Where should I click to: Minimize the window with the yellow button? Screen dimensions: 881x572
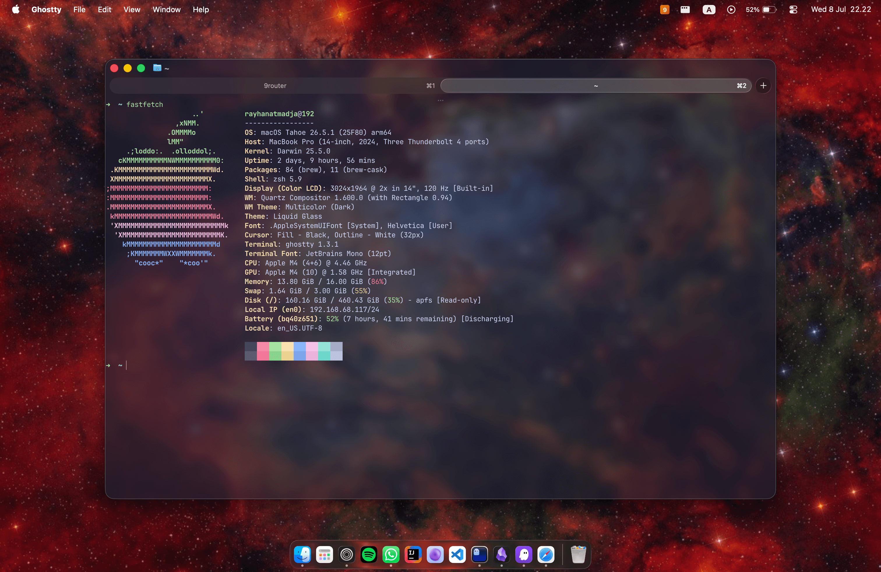[x=128, y=68]
